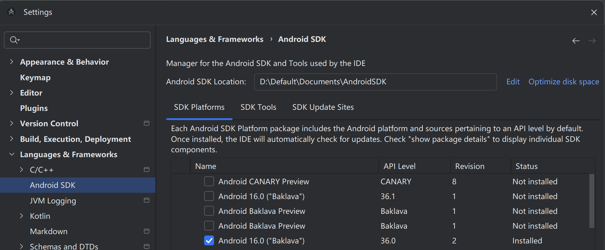Collapse the Languages & Frameworks section
This screenshot has height=250, width=605.
tap(12, 154)
